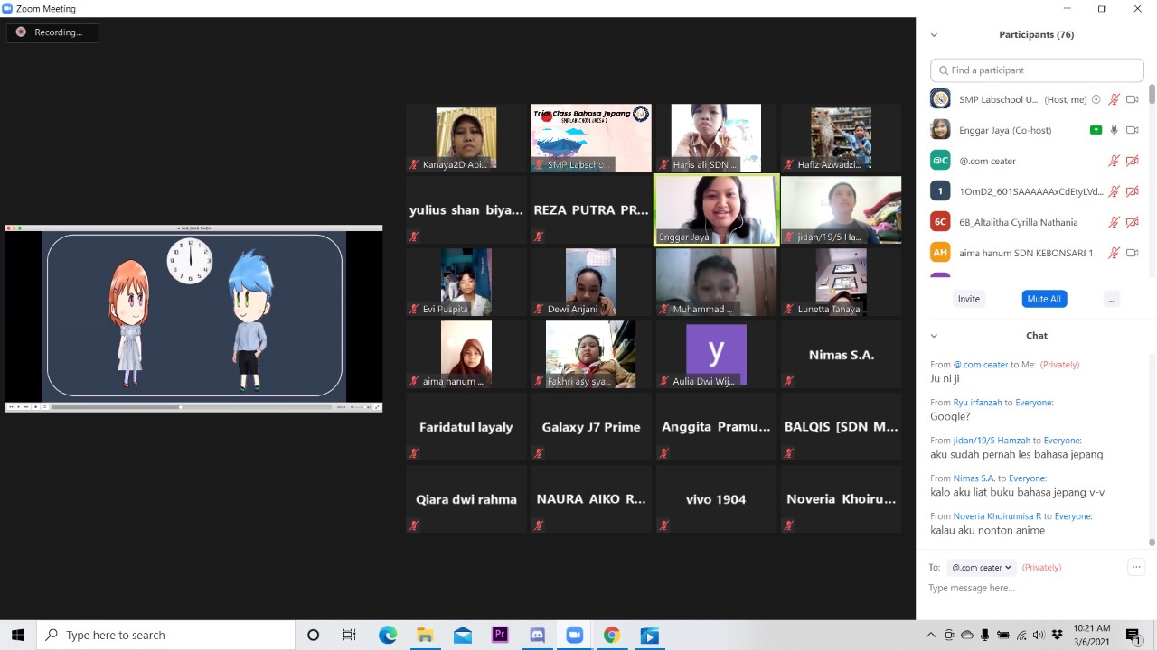Open Discord from the taskbar
Image resolution: width=1157 pixels, height=650 pixels.
(537, 636)
